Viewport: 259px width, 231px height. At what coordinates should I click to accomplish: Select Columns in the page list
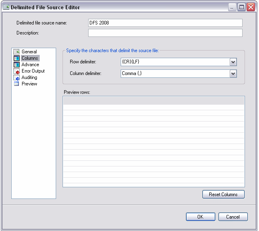tap(30, 58)
